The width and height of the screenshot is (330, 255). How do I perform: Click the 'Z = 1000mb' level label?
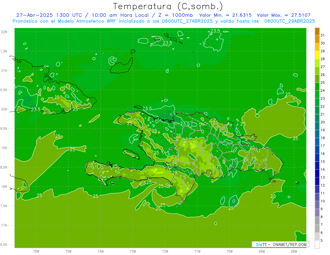pos(175,15)
